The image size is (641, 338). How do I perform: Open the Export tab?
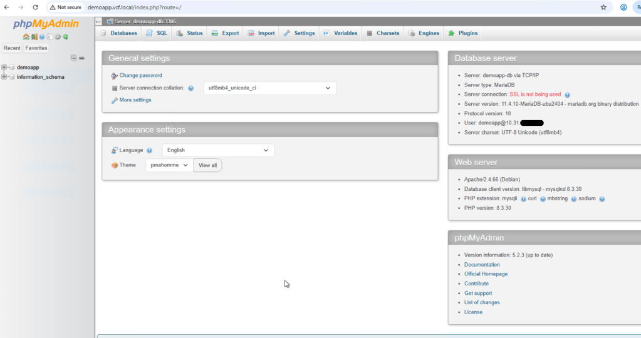point(225,33)
